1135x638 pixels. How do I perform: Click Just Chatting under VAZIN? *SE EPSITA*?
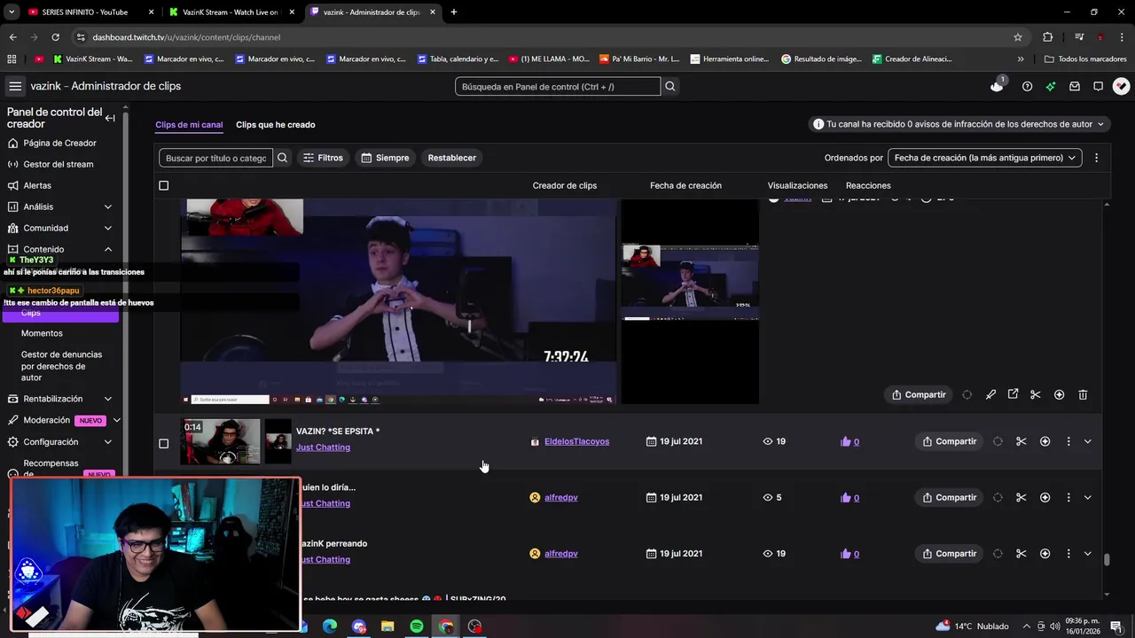tap(323, 447)
